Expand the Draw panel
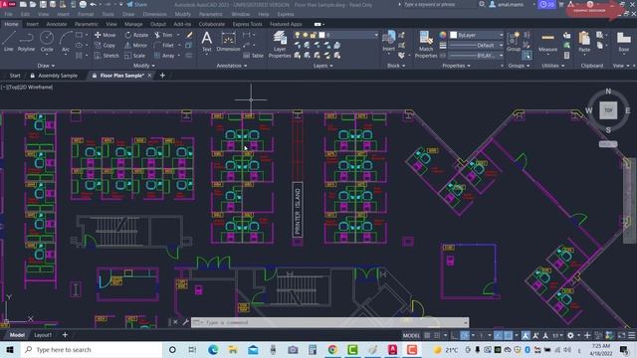 46,66
